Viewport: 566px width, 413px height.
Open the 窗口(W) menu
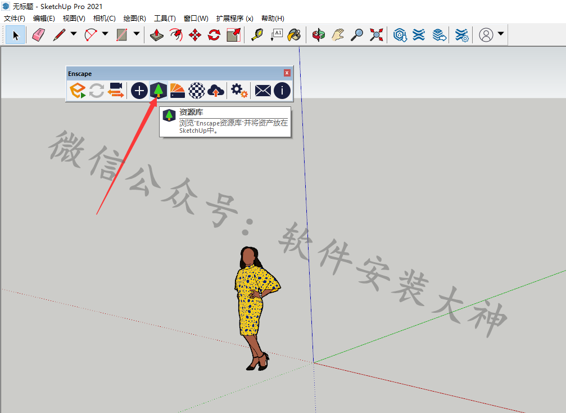196,19
